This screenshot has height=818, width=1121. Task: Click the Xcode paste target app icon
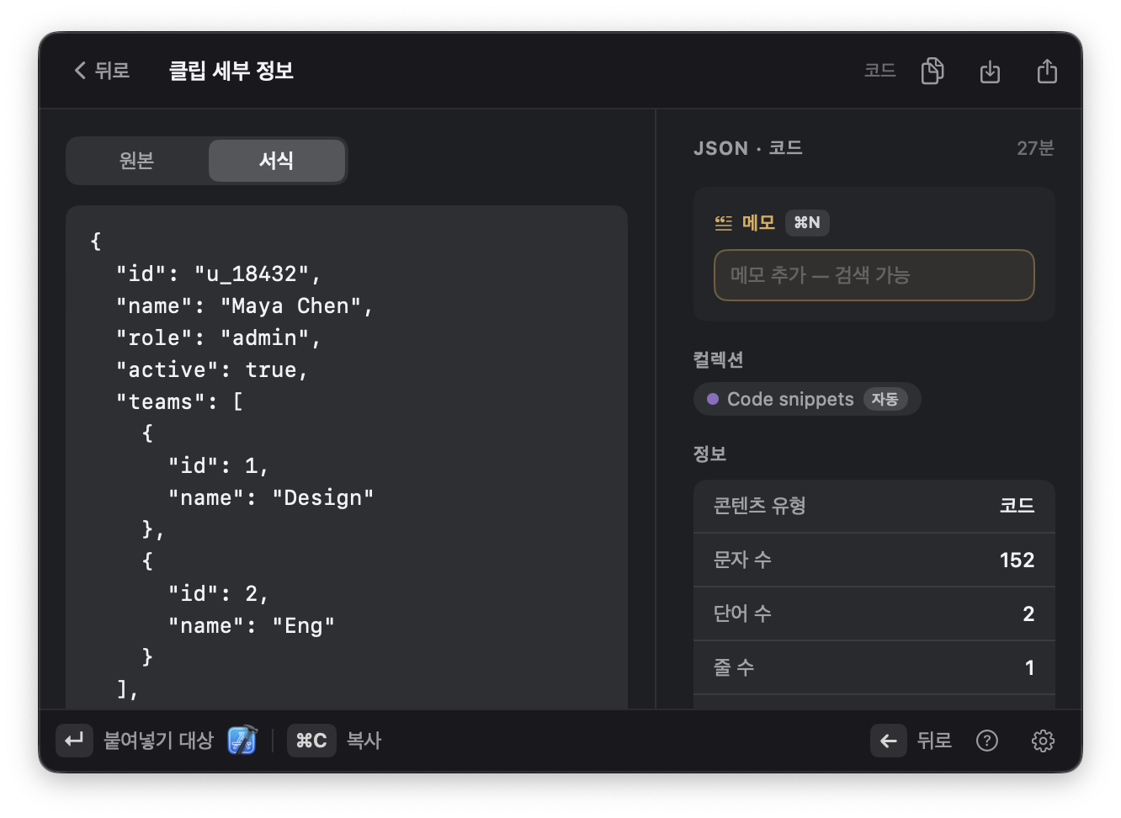(x=242, y=741)
